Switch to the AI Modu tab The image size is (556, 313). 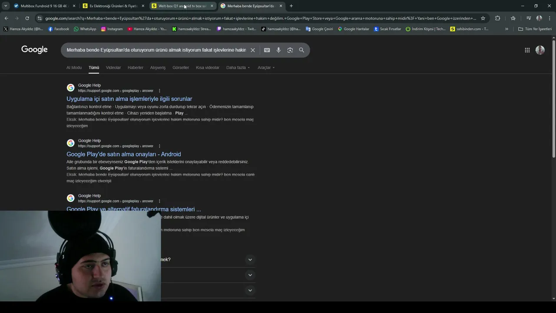[x=74, y=67]
